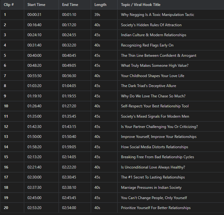224x215 pixels.
Task: Select end time 01:19:55
Action: tap(69, 96)
